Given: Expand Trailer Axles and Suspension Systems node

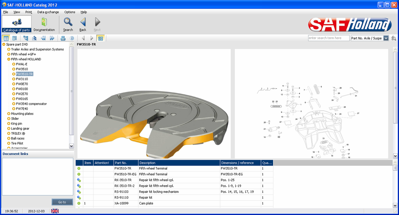Looking at the screenshot, I should 9,49.
